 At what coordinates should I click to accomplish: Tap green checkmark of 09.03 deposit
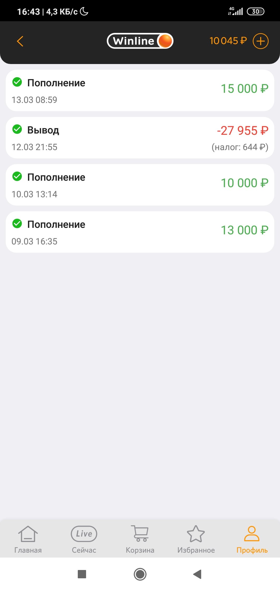[x=17, y=223]
